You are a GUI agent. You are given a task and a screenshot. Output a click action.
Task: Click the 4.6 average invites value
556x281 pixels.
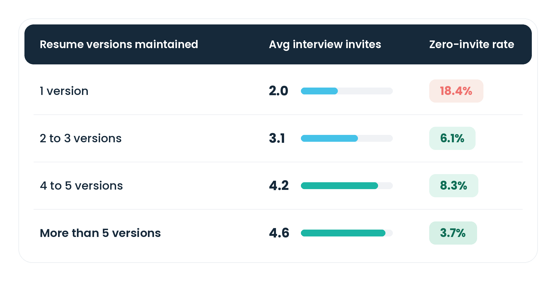(x=279, y=233)
